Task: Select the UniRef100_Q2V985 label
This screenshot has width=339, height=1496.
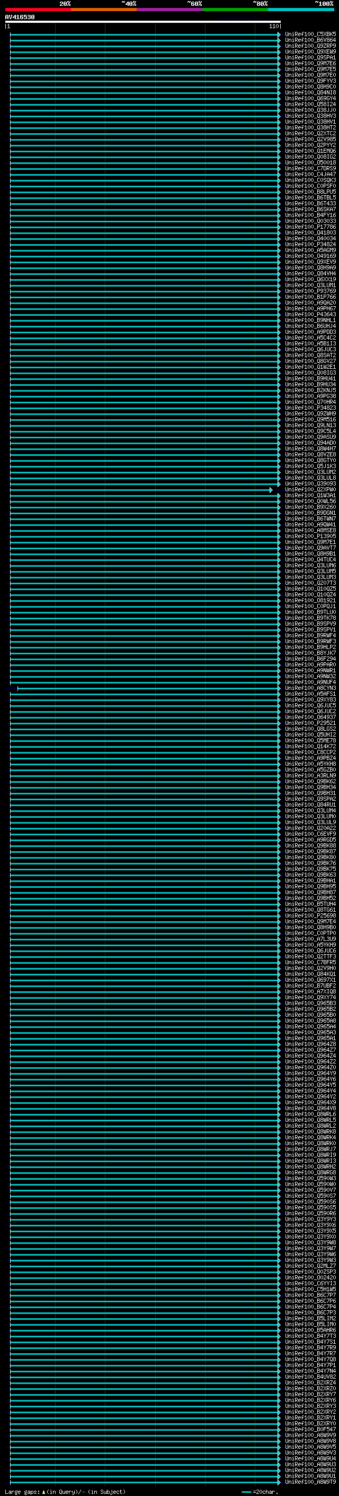Action: [x=310, y=140]
